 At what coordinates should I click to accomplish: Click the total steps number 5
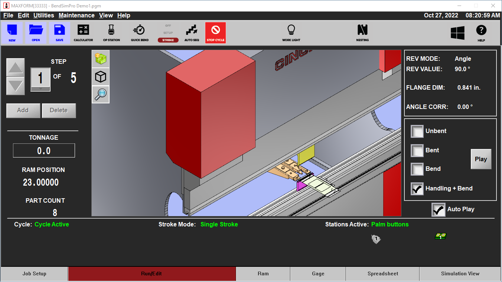[74, 78]
